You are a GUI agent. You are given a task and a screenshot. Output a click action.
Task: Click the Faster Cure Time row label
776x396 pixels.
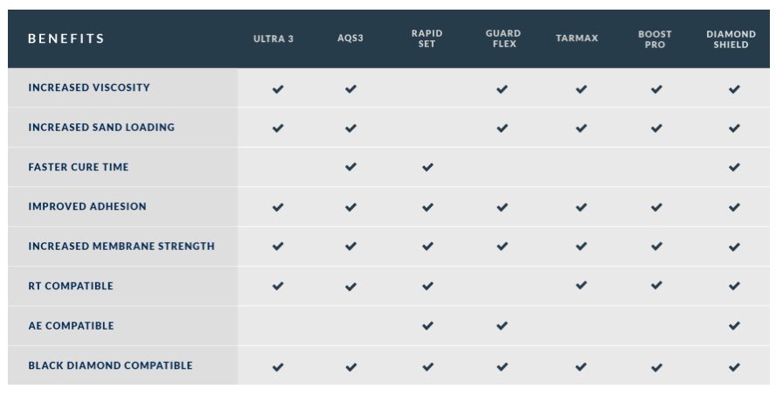(x=78, y=167)
